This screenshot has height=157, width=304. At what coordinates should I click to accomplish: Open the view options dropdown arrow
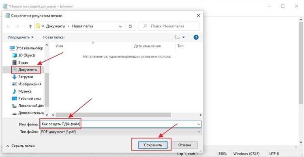pos(184,37)
